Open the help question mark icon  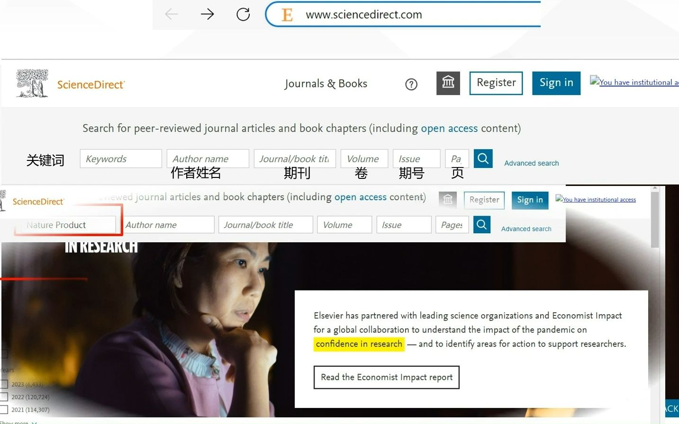411,84
